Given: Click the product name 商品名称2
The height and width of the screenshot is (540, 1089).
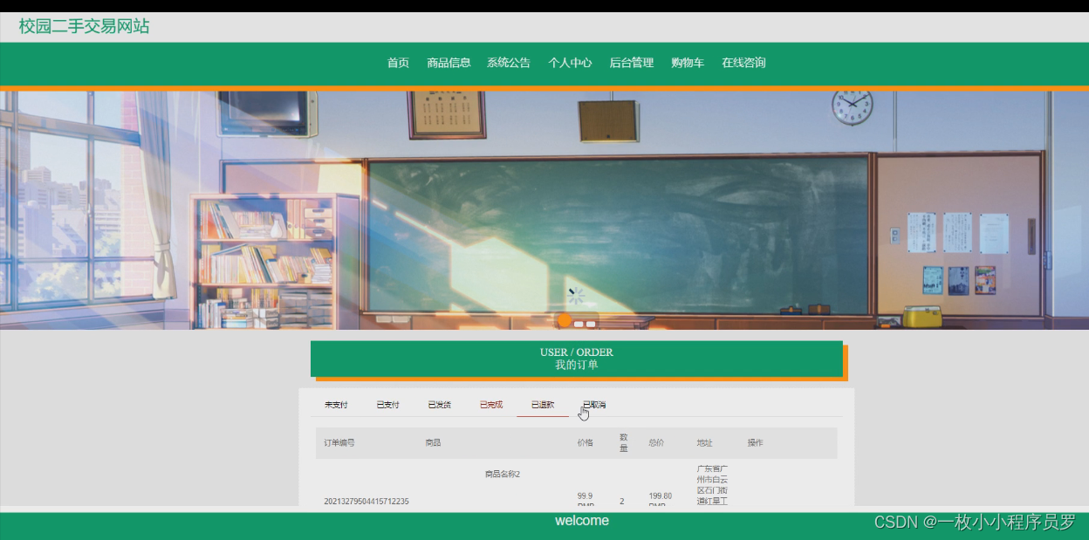Looking at the screenshot, I should (x=503, y=475).
